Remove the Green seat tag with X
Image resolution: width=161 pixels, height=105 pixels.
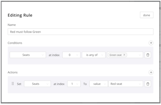coord(125,55)
